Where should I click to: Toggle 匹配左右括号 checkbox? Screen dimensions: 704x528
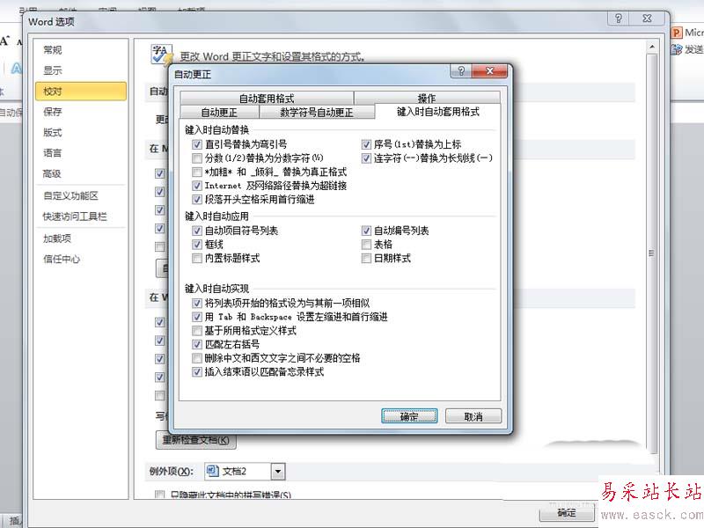coord(196,344)
